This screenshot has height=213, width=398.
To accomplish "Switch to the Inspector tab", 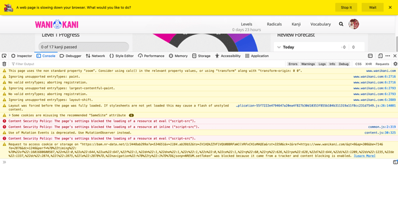I will pos(21,56).
